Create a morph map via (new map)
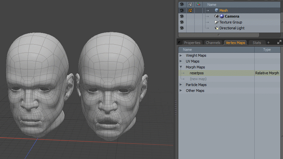The width and height of the screenshot is (283, 159). pos(198,79)
